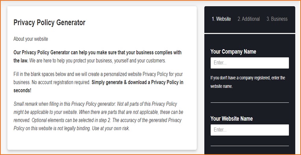Click the "Use at your own risk" sentence

click(x=111, y=129)
